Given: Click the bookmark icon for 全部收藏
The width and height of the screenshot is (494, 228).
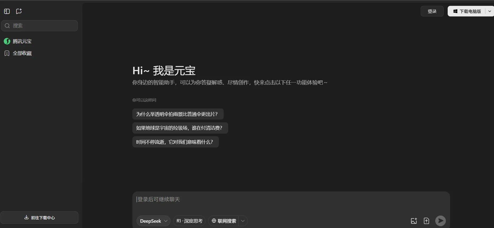Looking at the screenshot, I should (7, 53).
